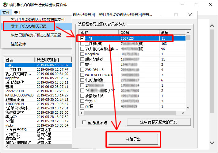Open 注册软件 menu entry
The width and height of the screenshot is (218, 153).
18,44
